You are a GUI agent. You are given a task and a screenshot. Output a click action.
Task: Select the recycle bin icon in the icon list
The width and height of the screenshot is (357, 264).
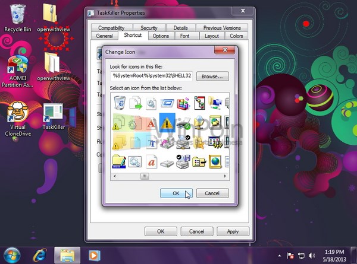pyautogui.click(x=120, y=103)
